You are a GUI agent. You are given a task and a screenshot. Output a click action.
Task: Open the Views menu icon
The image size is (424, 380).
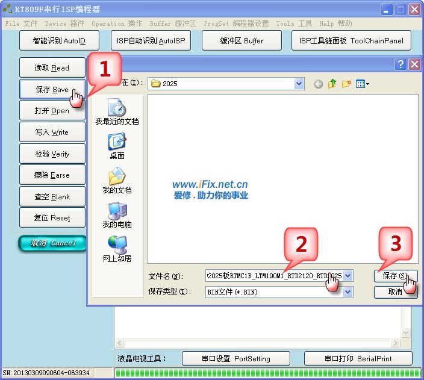pyautogui.click(x=363, y=84)
